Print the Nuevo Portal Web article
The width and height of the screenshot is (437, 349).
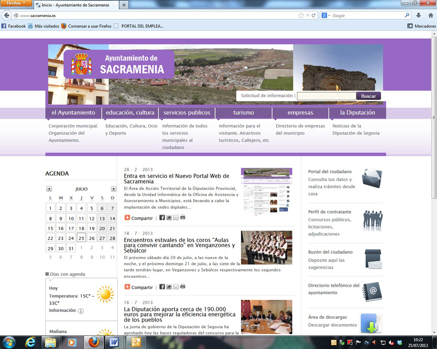click(183, 217)
